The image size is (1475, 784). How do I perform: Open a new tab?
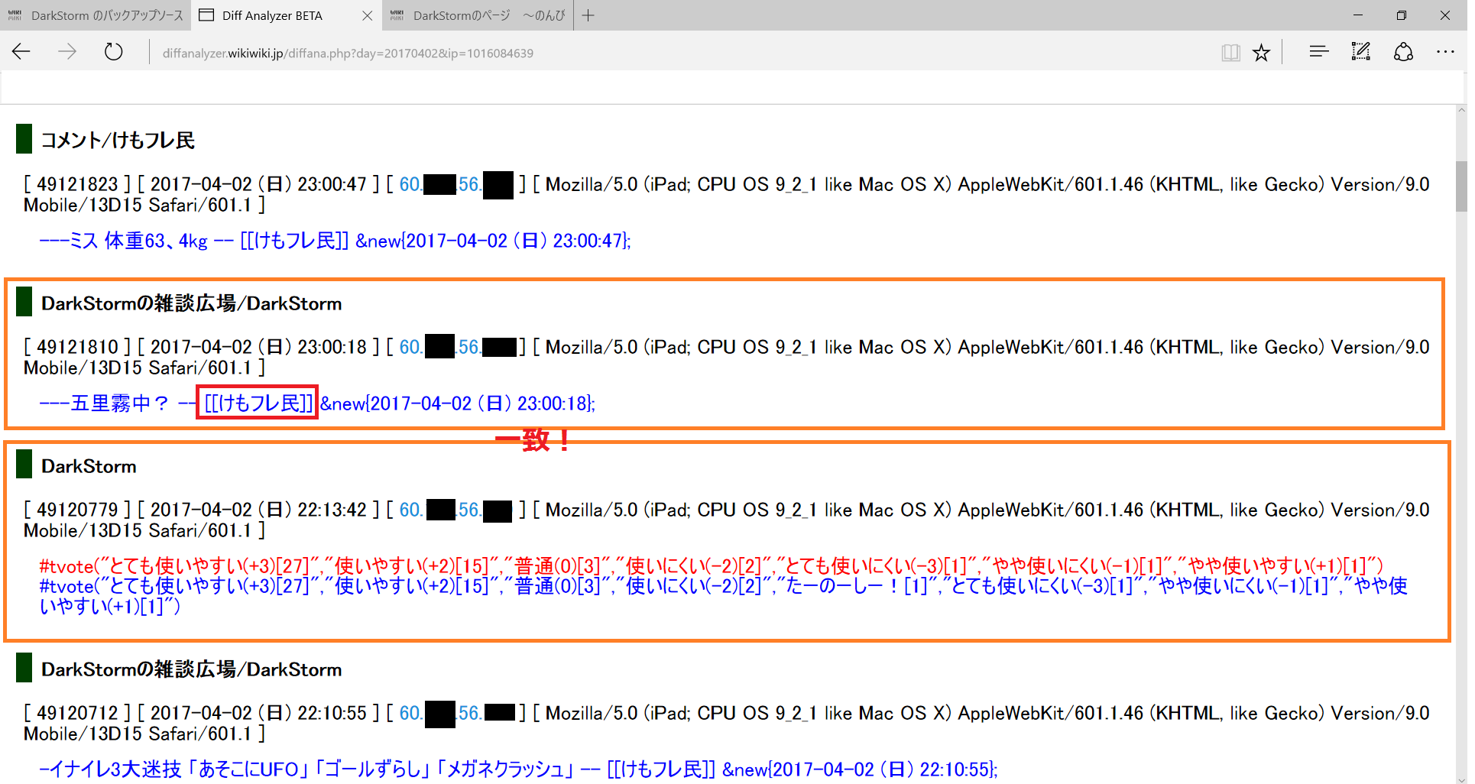pyautogui.click(x=588, y=15)
